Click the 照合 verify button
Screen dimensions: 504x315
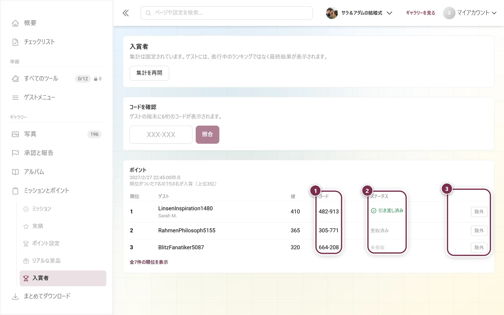[x=208, y=135]
